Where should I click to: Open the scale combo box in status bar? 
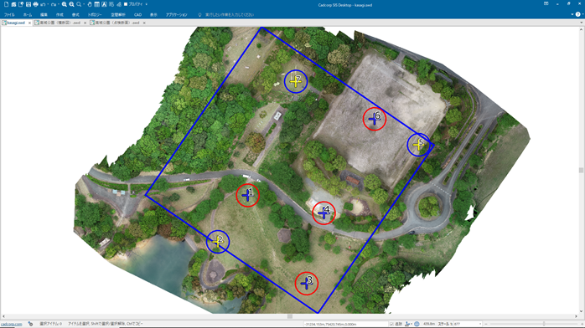point(468,324)
